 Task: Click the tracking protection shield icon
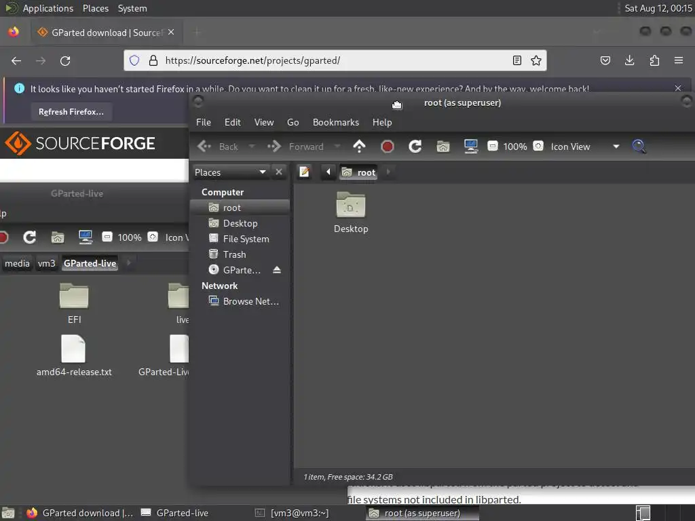[x=134, y=60]
